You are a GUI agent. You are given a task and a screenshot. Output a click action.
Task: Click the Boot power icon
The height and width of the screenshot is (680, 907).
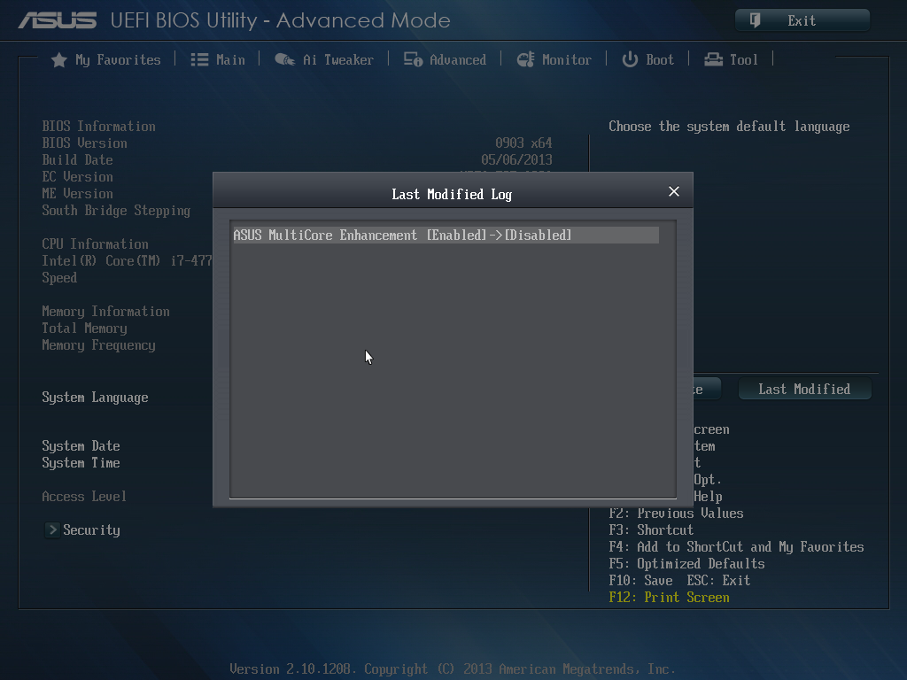point(630,59)
